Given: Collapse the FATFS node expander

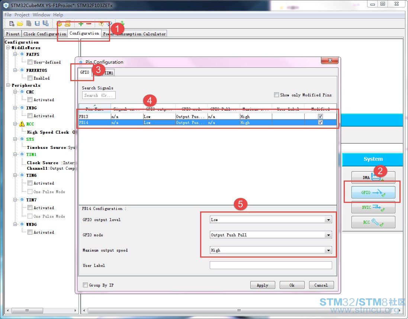Looking at the screenshot, I should pyautogui.click(x=15, y=54).
